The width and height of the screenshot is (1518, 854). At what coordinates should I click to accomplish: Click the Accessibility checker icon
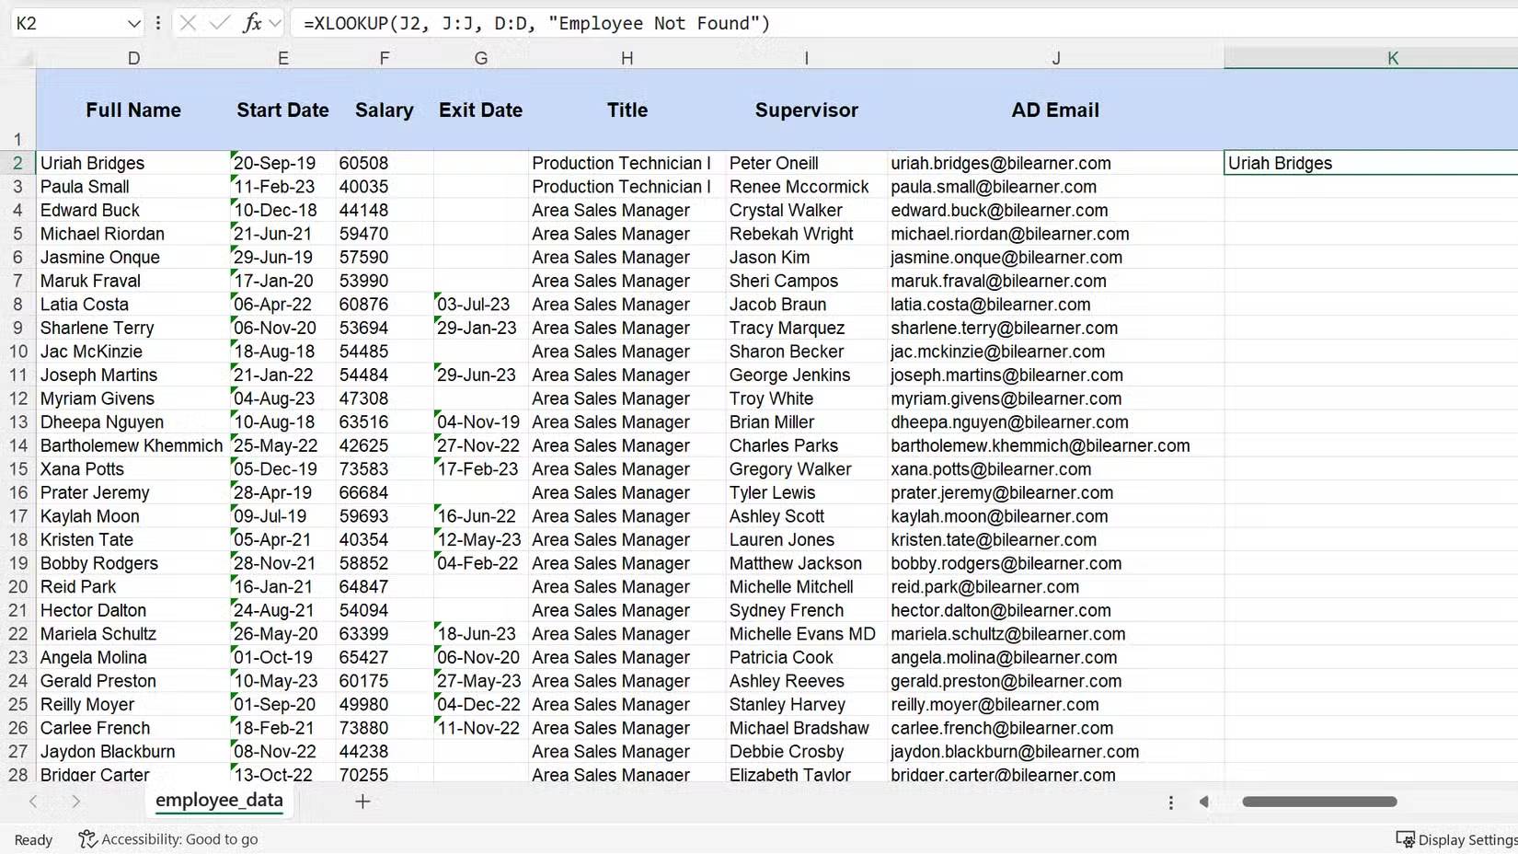(x=87, y=838)
